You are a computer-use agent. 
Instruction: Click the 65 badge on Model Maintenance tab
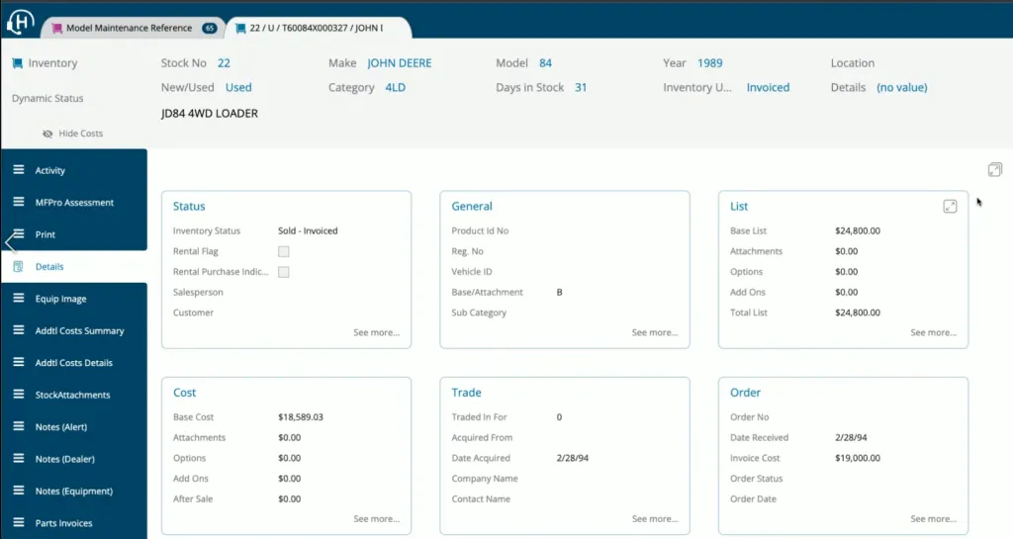pyautogui.click(x=210, y=28)
